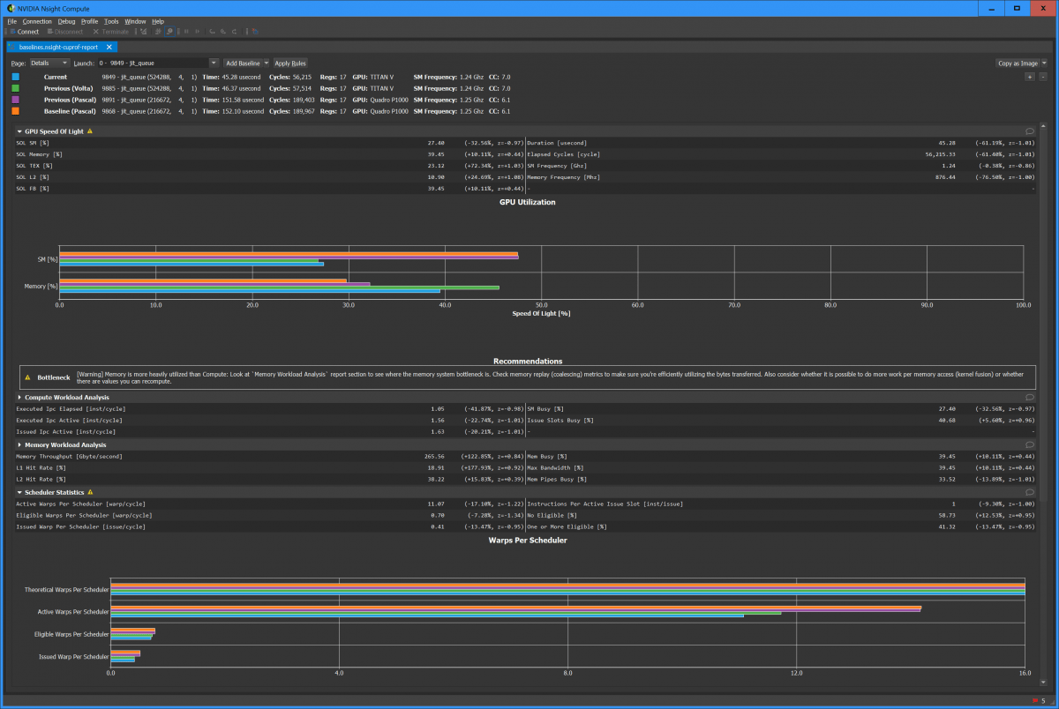Open the Page Details dropdown
1059x709 pixels.
[49, 63]
